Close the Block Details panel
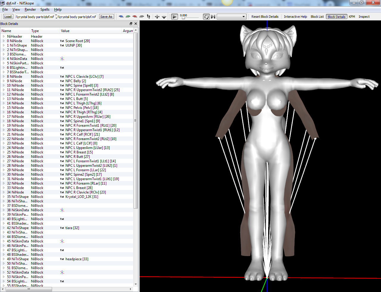Image resolution: width=381 pixels, height=292 pixels. 136,24
